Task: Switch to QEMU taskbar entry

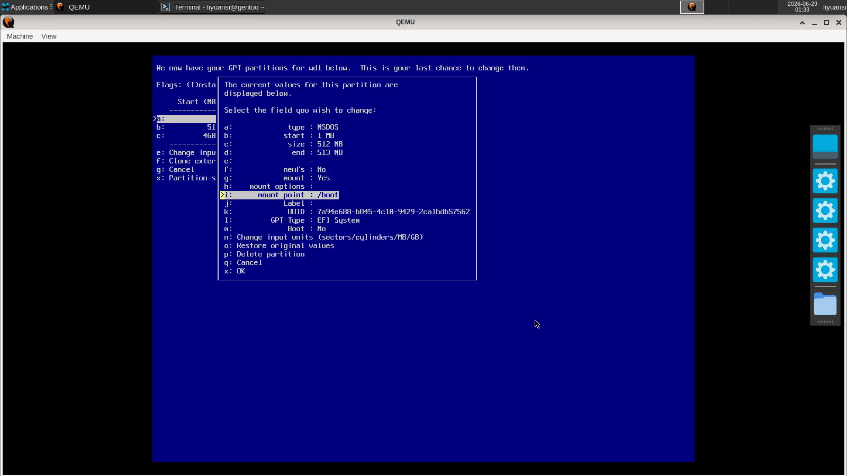Action: (x=106, y=7)
